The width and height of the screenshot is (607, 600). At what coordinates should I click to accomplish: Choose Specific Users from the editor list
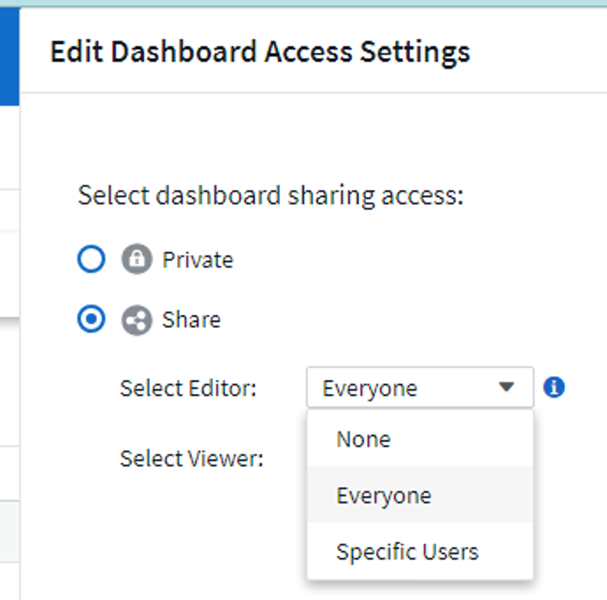pyautogui.click(x=407, y=552)
